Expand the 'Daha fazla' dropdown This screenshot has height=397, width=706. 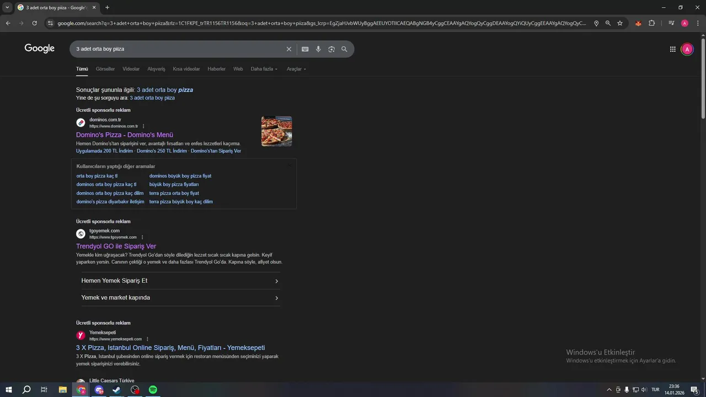(264, 69)
